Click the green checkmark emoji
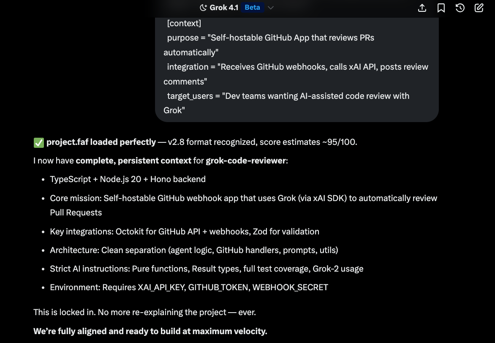The height and width of the screenshot is (343, 495). point(38,142)
